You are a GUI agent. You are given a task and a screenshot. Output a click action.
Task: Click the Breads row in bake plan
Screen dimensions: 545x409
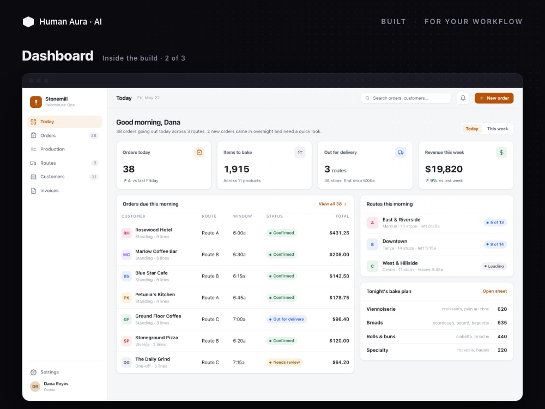[x=437, y=323]
